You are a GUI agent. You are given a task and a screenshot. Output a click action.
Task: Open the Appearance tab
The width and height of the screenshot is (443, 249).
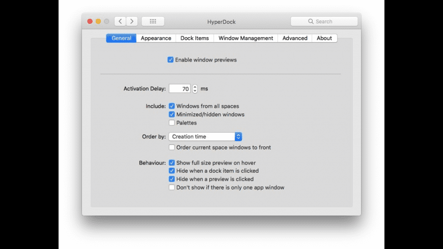tap(156, 38)
